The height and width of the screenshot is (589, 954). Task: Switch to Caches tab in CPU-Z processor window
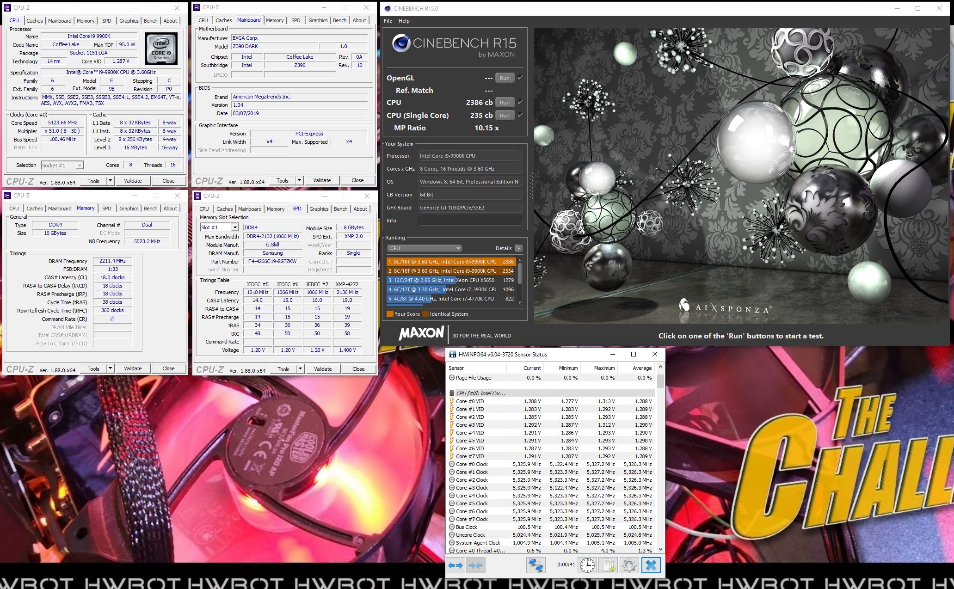point(34,21)
